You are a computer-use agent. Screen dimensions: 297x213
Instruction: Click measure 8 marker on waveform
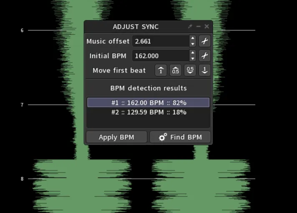(x=22, y=179)
